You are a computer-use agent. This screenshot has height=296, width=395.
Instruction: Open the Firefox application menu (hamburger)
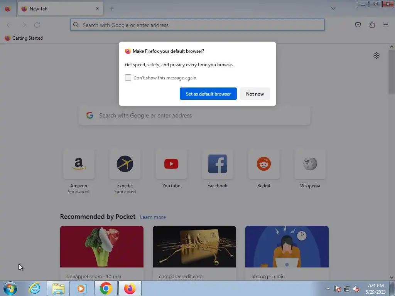pyautogui.click(x=385, y=25)
